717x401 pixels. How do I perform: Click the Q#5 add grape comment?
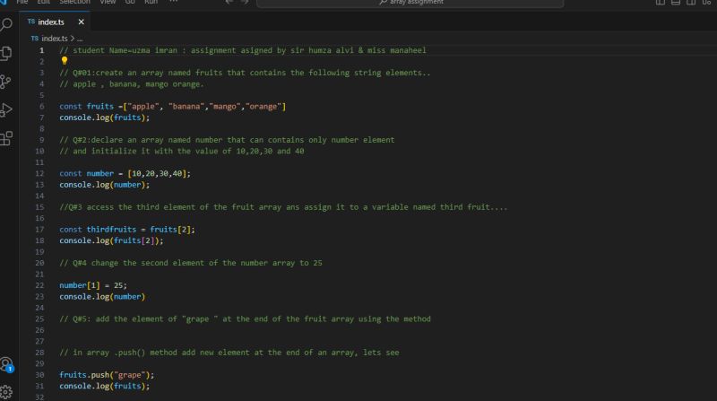(x=245, y=319)
